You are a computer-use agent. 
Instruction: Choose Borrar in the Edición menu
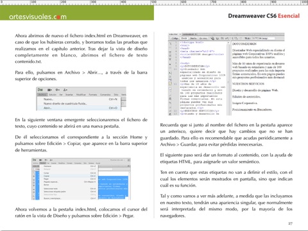pos(69,185)
